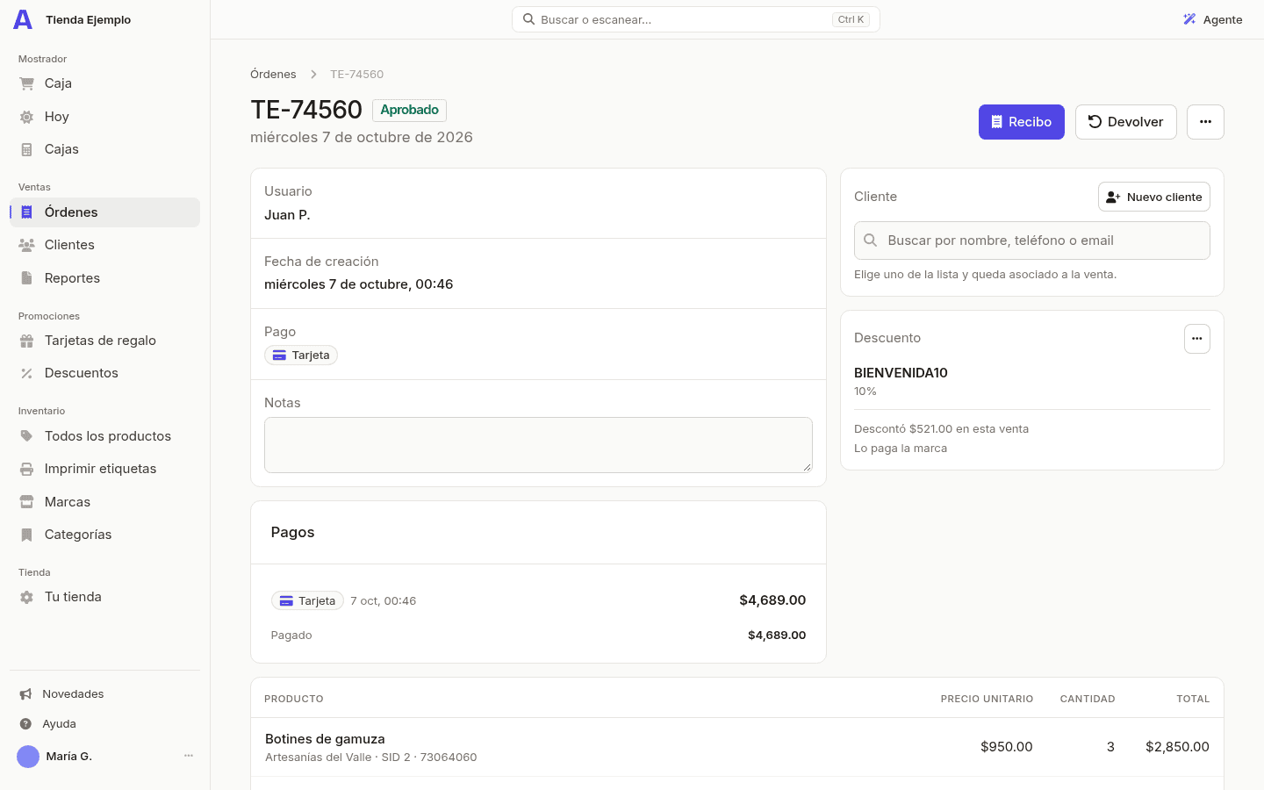Click the Tu tienda gear icon
The width and height of the screenshot is (1264, 790).
click(26, 597)
